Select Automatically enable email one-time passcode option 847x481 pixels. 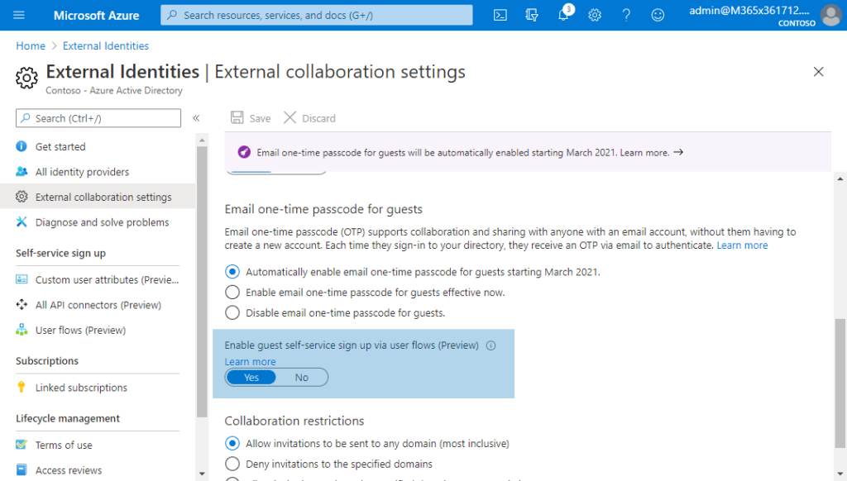(x=232, y=272)
